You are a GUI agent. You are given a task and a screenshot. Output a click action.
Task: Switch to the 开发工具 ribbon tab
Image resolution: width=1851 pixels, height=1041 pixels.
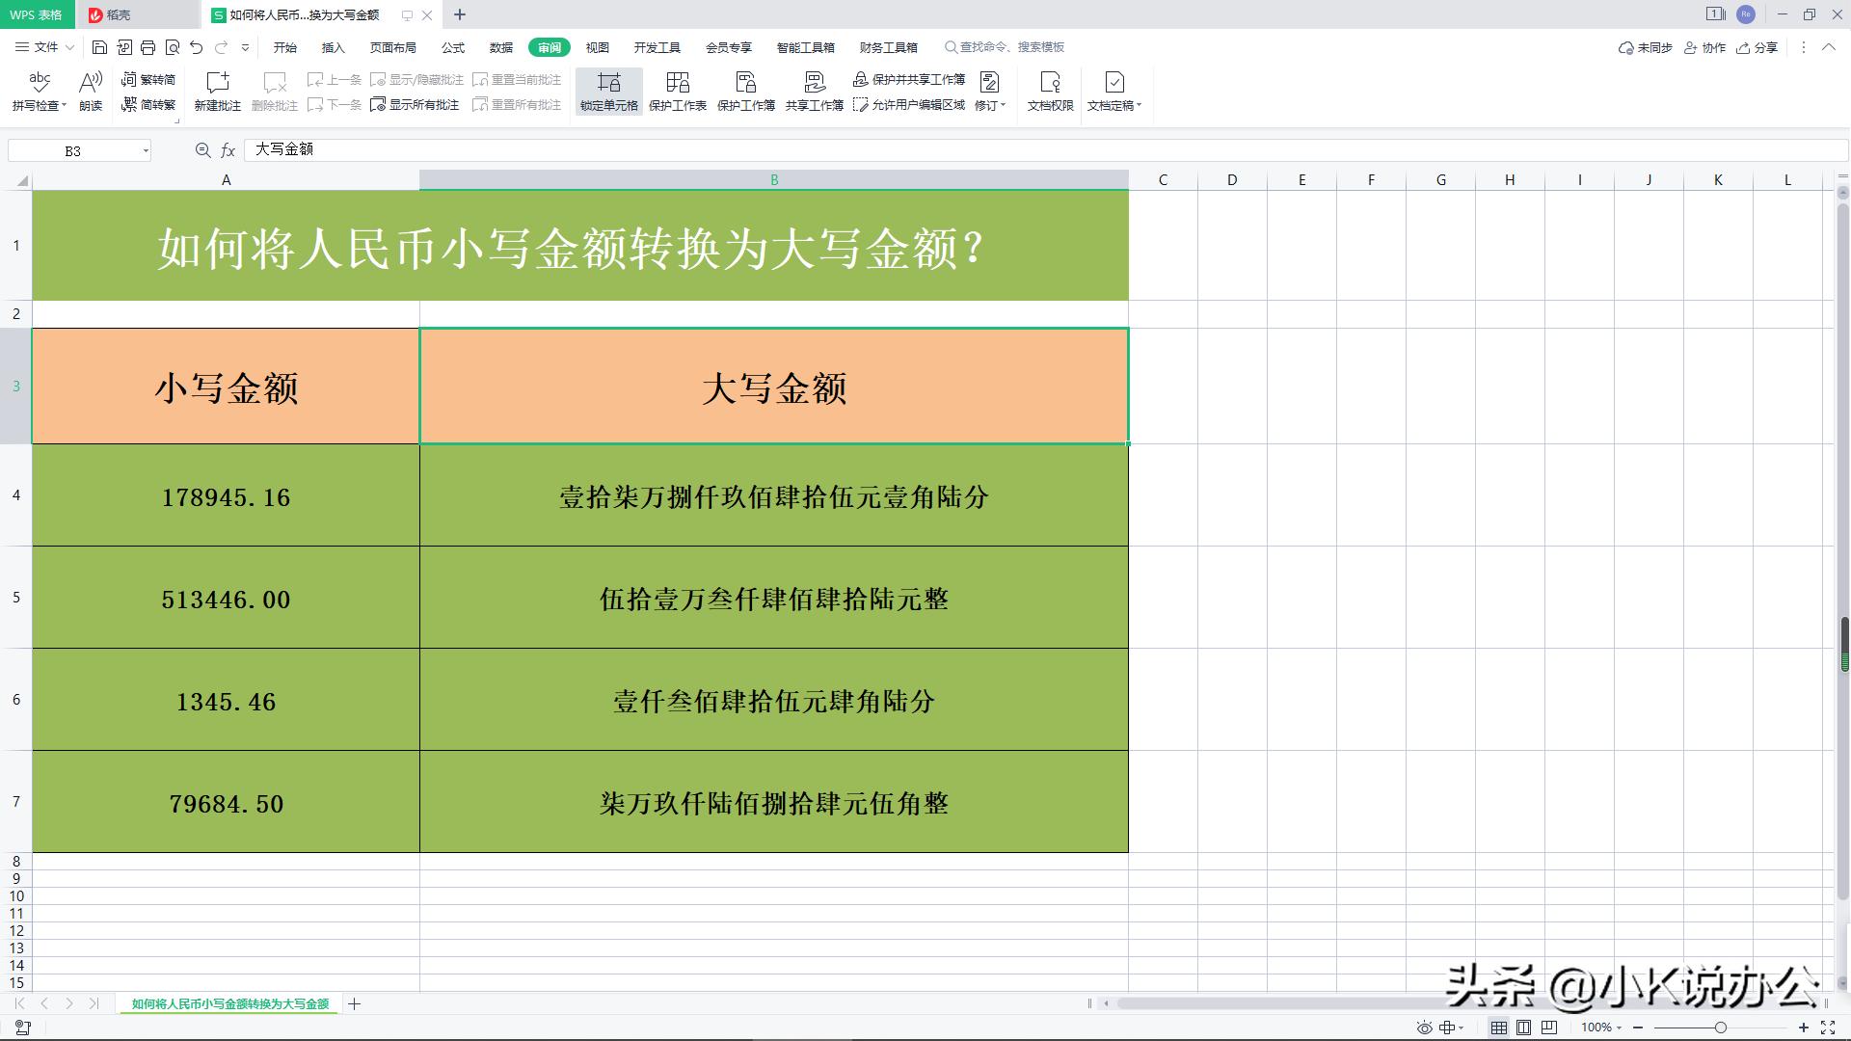coord(656,47)
